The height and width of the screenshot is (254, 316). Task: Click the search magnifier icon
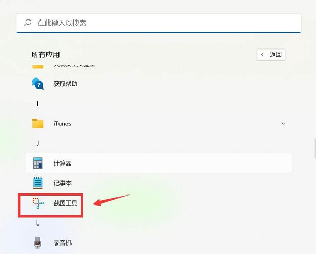pyautogui.click(x=26, y=23)
